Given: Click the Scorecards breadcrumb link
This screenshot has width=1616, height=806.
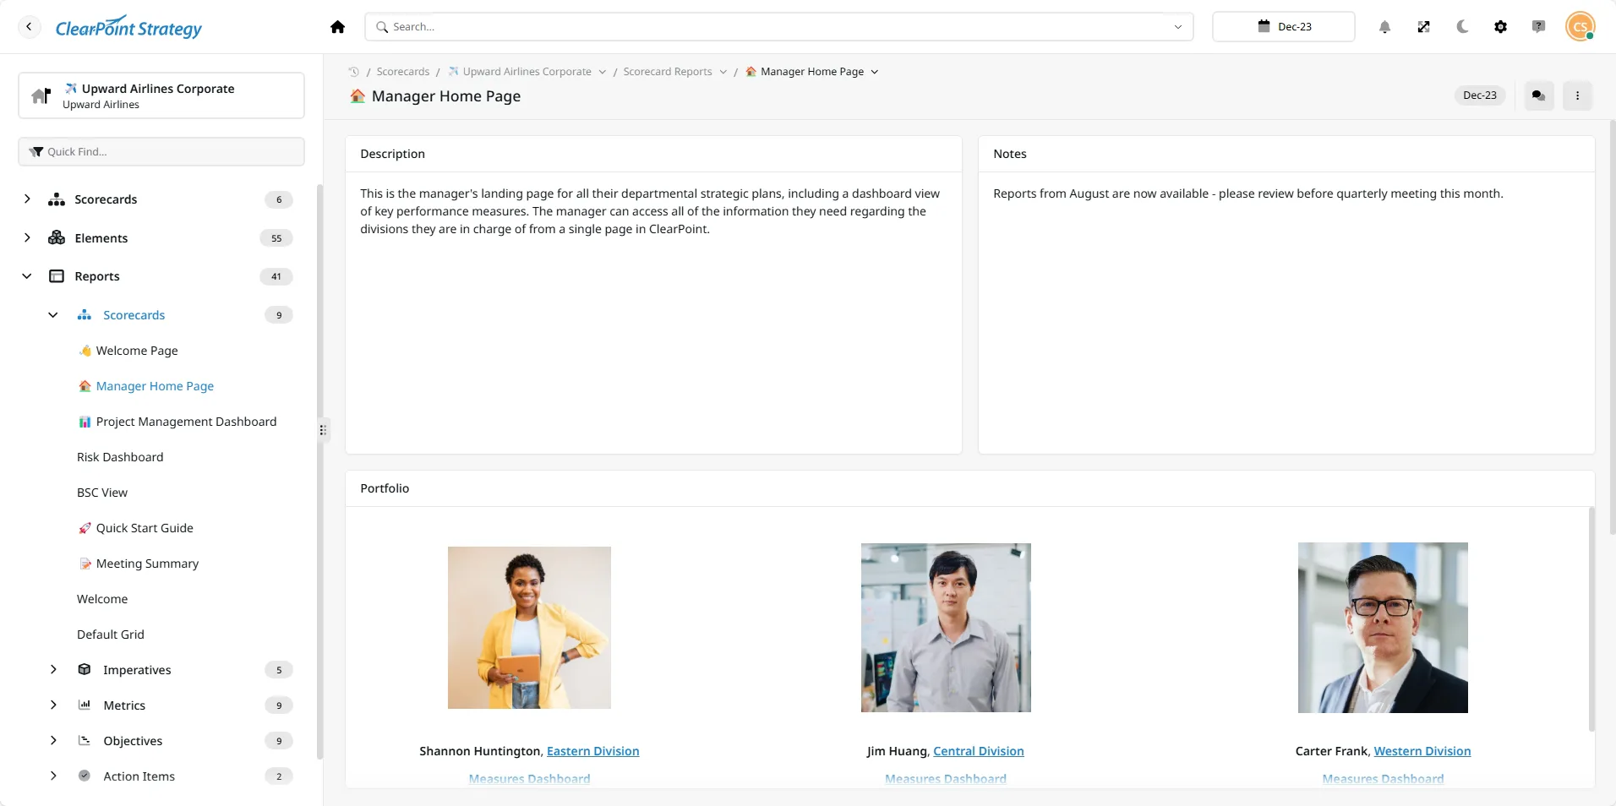Looking at the screenshot, I should click(402, 72).
